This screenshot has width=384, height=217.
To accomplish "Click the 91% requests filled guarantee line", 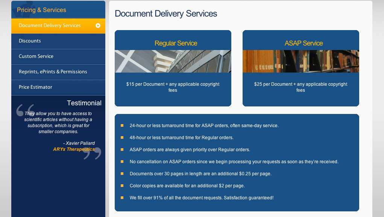I will [x=202, y=198].
